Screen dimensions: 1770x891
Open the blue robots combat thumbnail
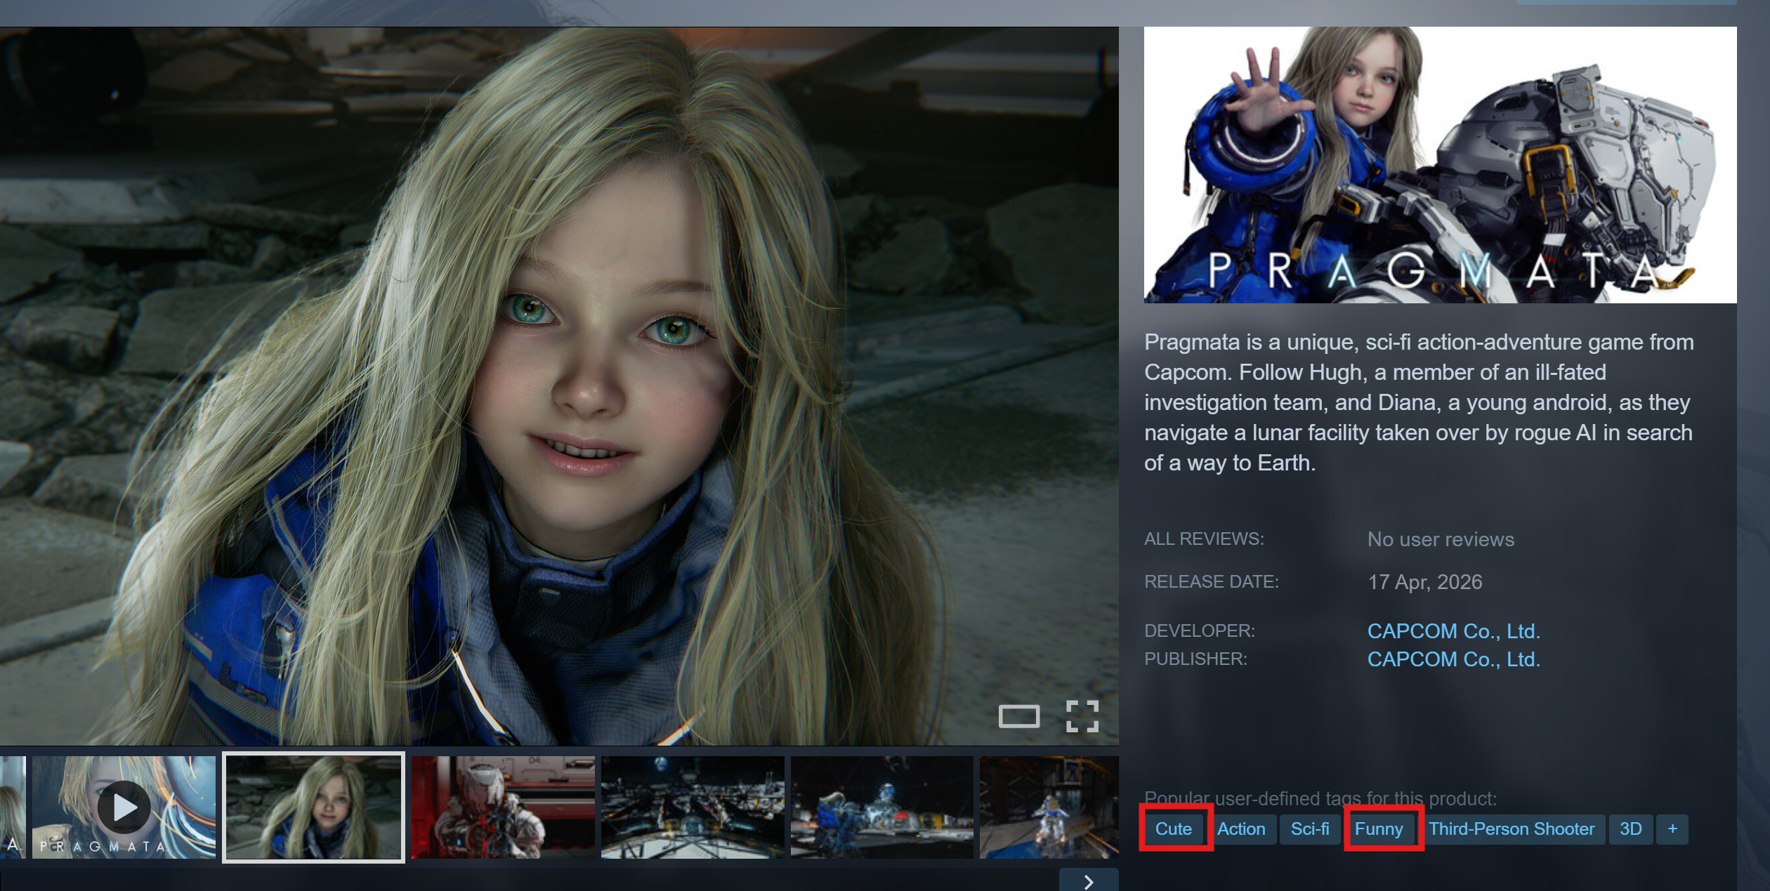tap(881, 807)
